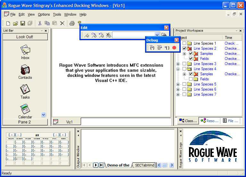The width and height of the screenshot is (246, 177).
Task: Open the Calendar shortcut in List Bar
Action: 25,111
